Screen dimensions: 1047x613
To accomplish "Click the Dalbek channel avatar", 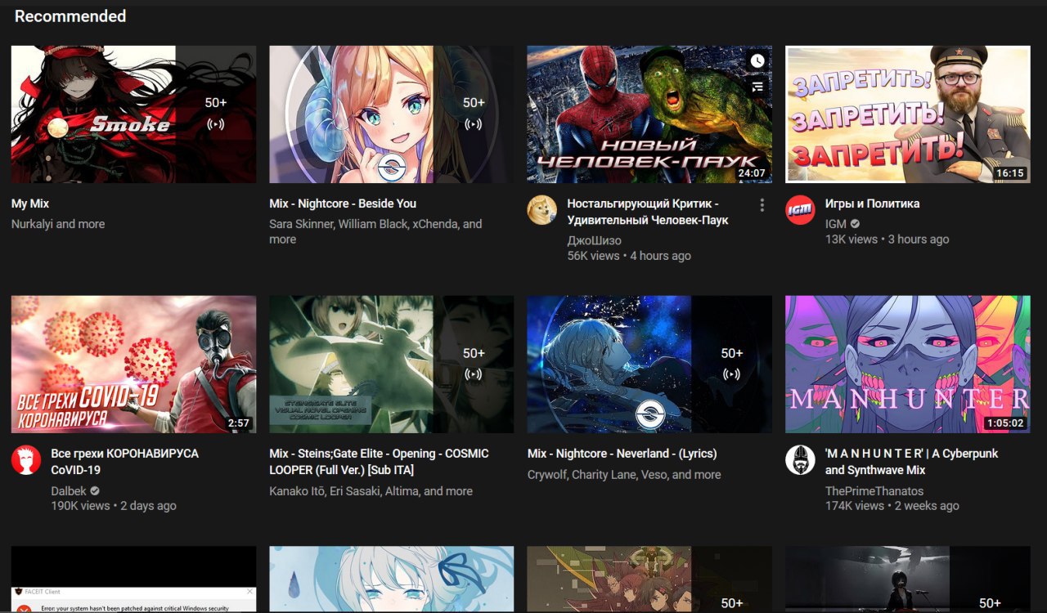I will (x=25, y=460).
